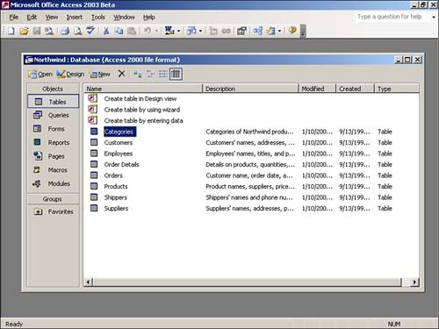Open the Window menu
Viewport: 439px width, 329px height.
click(x=124, y=18)
